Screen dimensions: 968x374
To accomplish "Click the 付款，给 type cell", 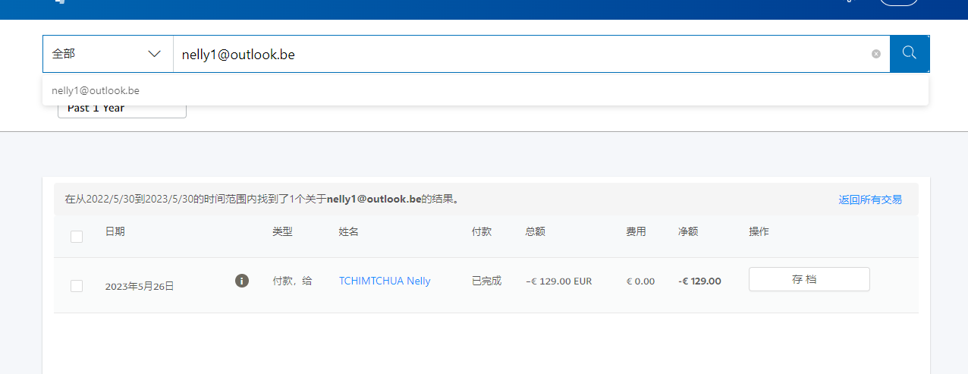I will [x=292, y=281].
